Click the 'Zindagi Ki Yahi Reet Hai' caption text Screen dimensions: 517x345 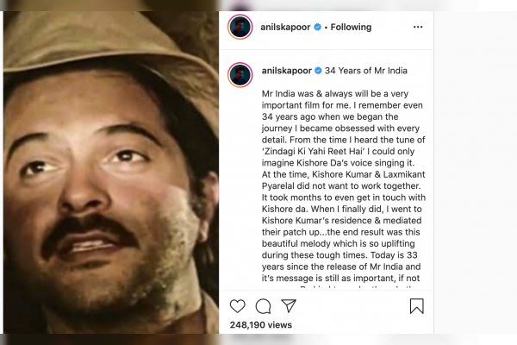click(x=313, y=151)
